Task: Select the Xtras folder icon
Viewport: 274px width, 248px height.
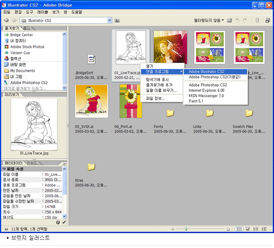Action: coord(91,167)
